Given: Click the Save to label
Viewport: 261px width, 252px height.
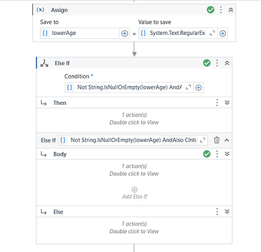Looking at the screenshot, I should coord(49,22).
